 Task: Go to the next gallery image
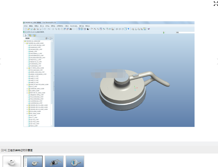(217, 62)
